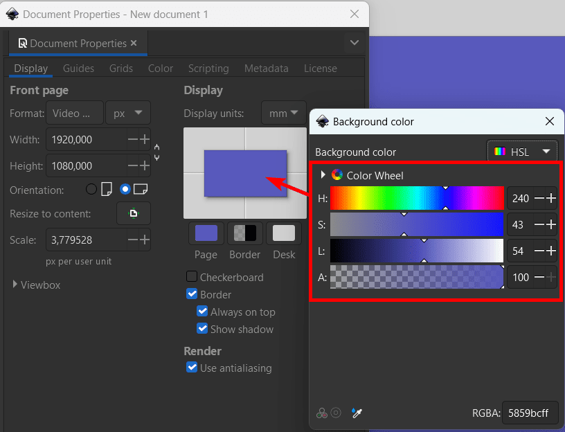Click the Resize to content button
The height and width of the screenshot is (432, 565).
point(134,214)
